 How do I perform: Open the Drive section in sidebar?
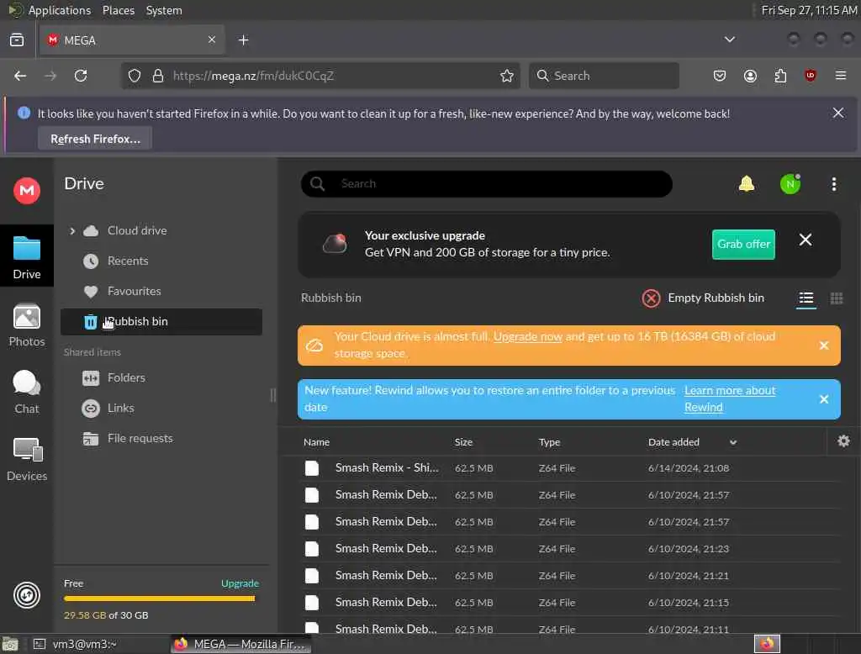26,257
